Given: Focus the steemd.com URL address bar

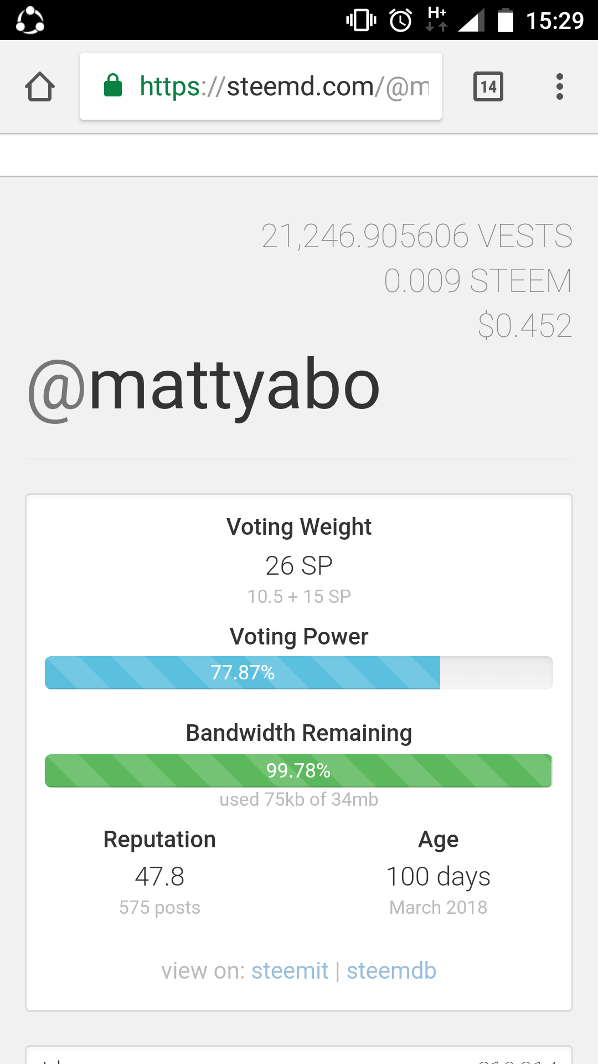Looking at the screenshot, I should click(261, 86).
